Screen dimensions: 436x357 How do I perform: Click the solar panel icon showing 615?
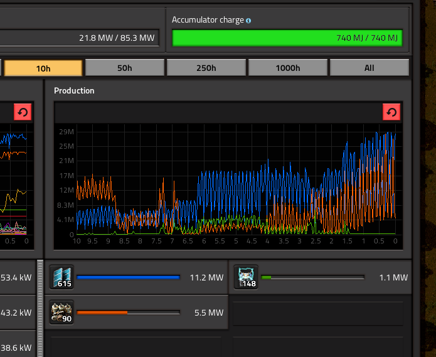61,277
